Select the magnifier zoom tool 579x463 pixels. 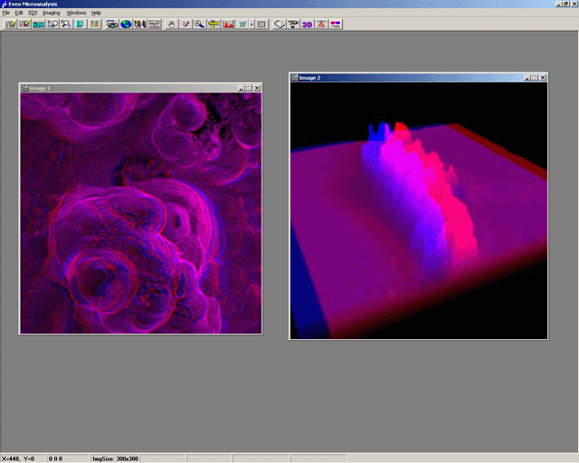[198, 24]
